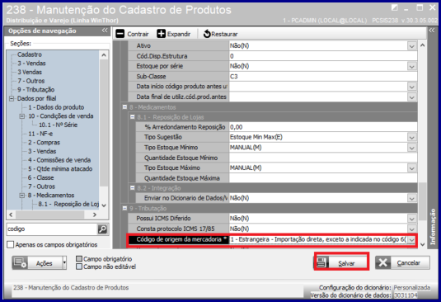Collapse Dados por filial tree node
This screenshot has height=302, width=441.
click(x=12, y=98)
